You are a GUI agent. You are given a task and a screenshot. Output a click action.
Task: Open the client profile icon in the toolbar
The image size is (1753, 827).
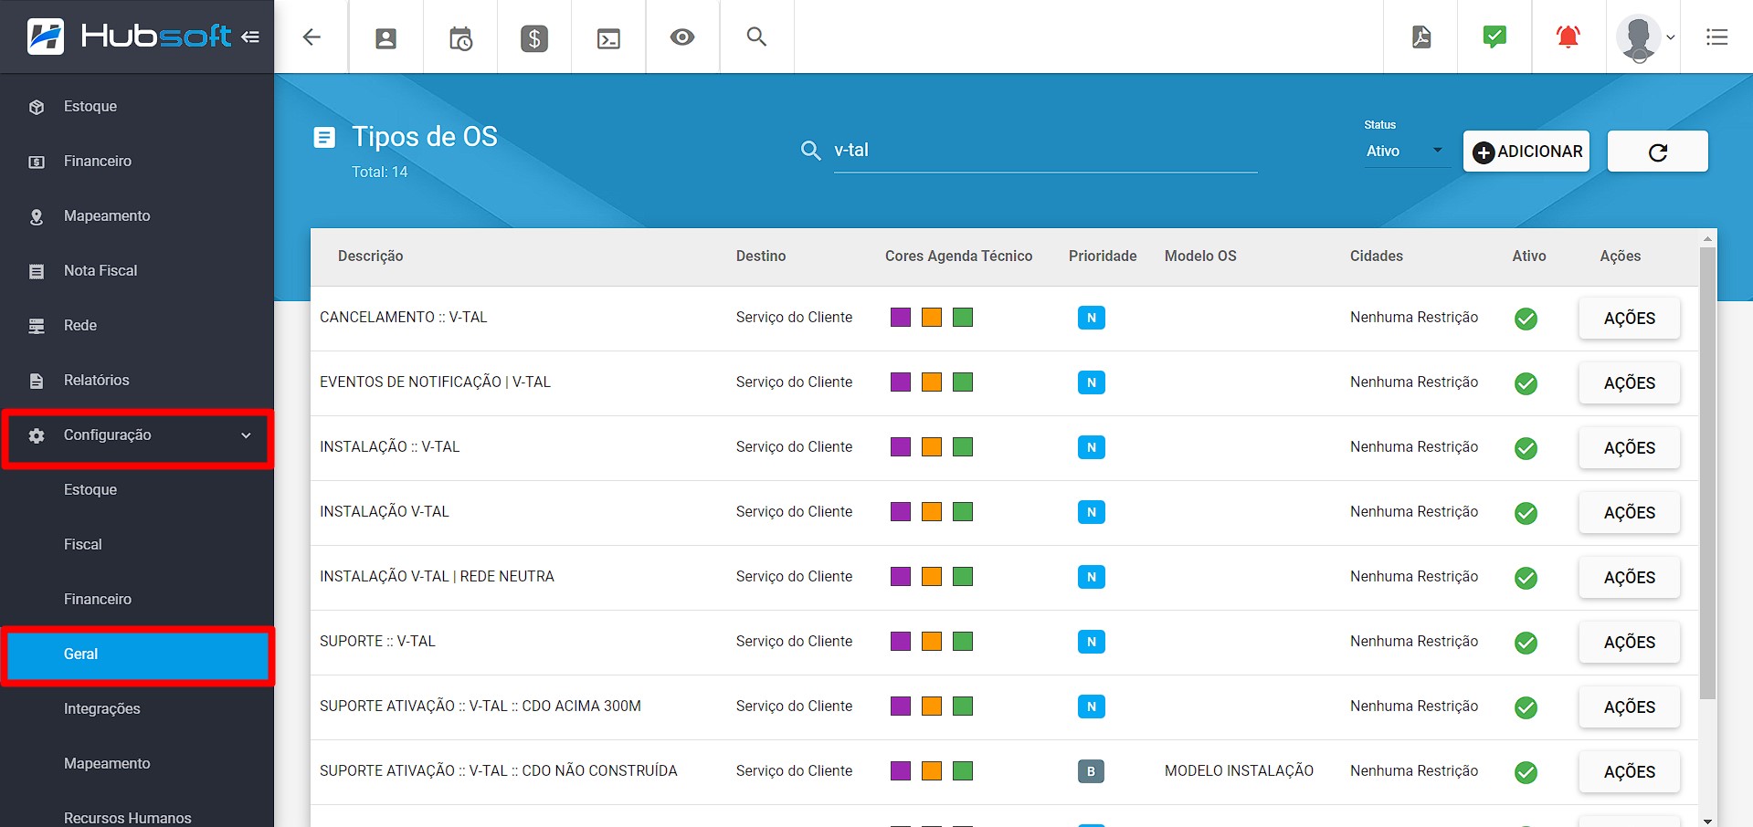click(x=386, y=37)
